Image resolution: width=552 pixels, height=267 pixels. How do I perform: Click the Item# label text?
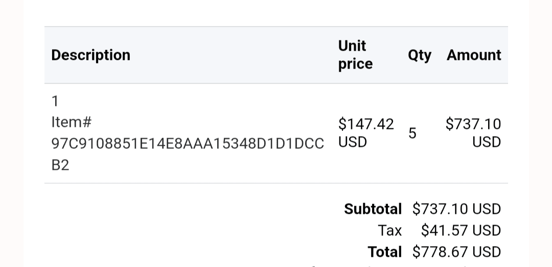71,122
